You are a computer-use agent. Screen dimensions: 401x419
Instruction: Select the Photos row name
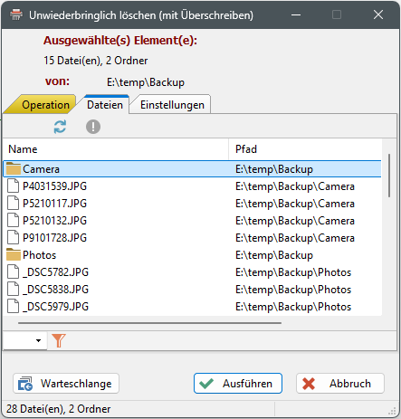click(x=40, y=255)
